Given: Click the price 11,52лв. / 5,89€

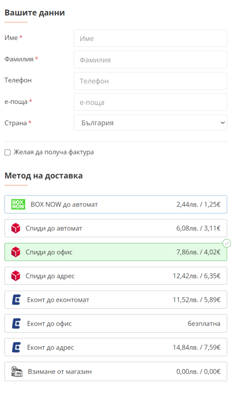Looking at the screenshot, I should (197, 300).
